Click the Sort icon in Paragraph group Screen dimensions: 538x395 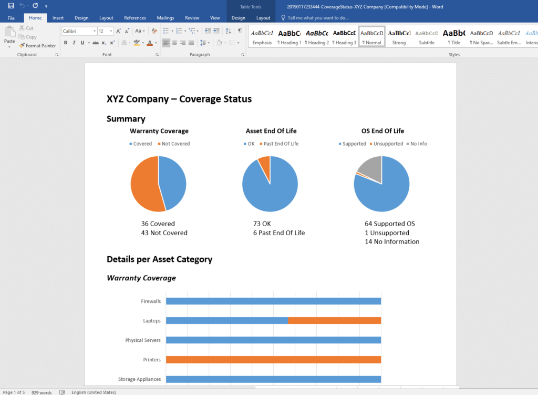tap(227, 32)
